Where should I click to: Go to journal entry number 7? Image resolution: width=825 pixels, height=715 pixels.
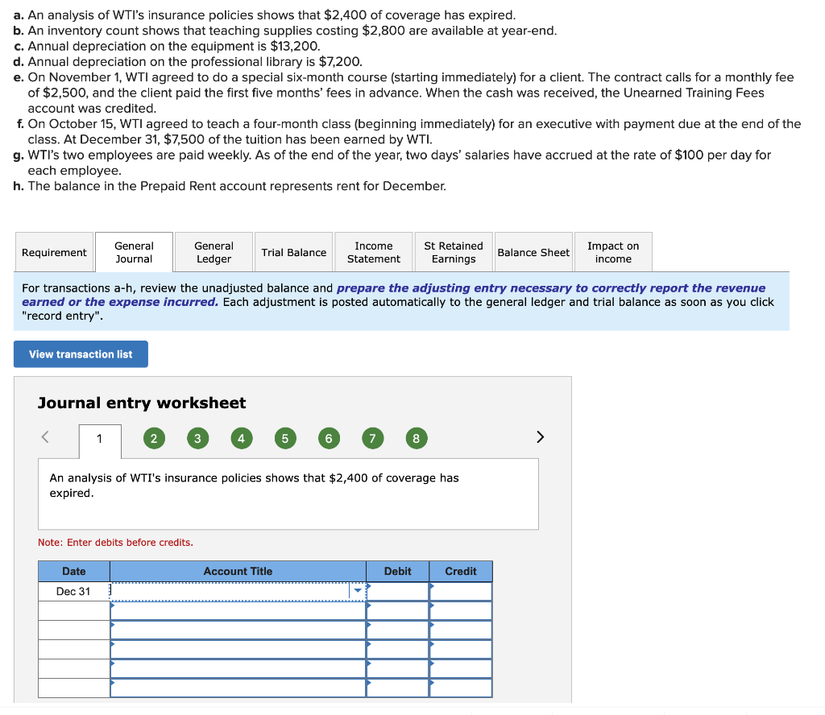tap(372, 439)
